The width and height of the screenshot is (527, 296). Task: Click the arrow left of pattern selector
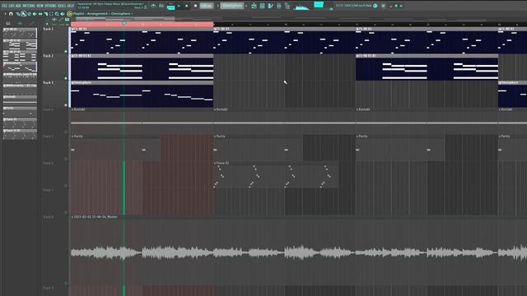tap(217, 6)
